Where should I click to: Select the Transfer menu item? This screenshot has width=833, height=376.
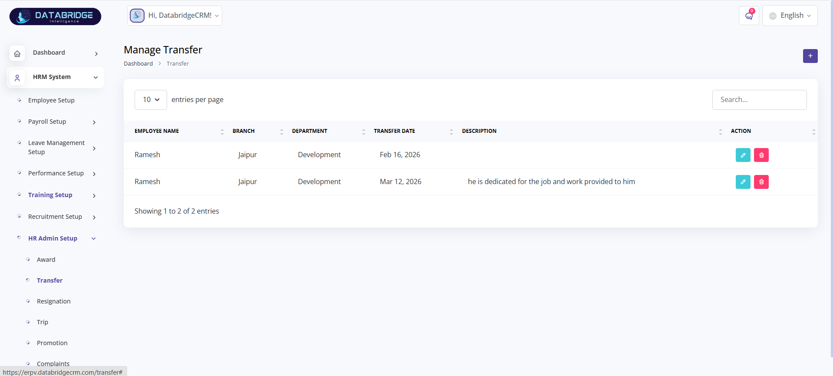49,280
